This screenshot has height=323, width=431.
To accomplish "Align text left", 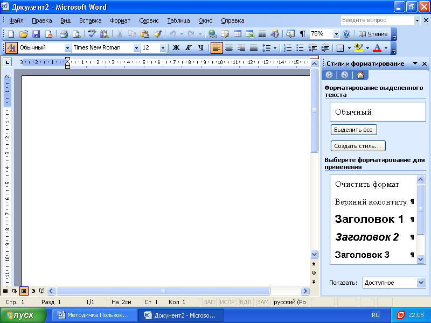I will tap(217, 48).
